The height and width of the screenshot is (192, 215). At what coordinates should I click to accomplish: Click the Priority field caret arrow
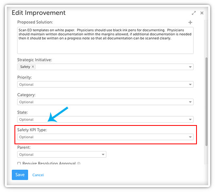pyautogui.click(x=190, y=85)
